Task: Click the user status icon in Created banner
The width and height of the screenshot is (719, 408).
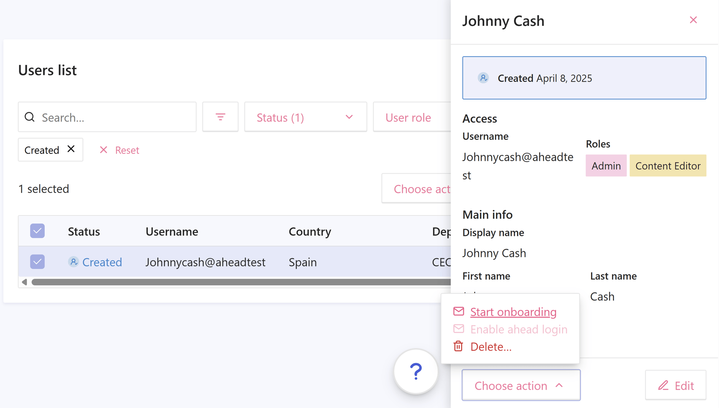Action: 483,78
